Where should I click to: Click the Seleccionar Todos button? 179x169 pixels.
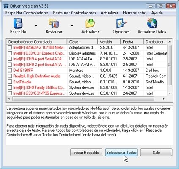121,153
